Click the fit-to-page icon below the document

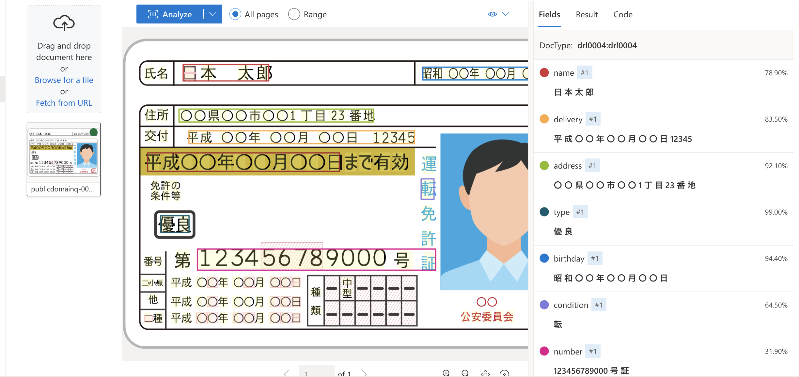(x=485, y=373)
